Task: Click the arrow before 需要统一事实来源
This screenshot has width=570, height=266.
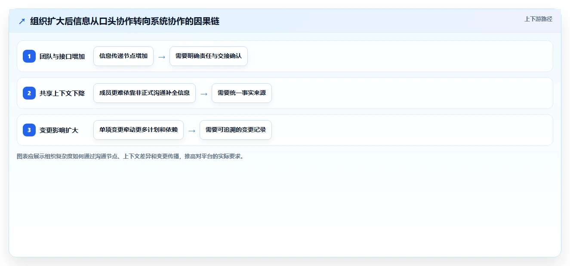Action: click(204, 94)
